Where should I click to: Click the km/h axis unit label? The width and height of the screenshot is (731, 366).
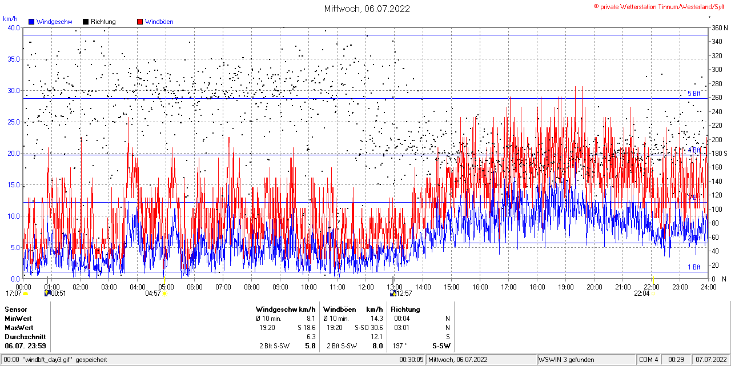click(10, 19)
